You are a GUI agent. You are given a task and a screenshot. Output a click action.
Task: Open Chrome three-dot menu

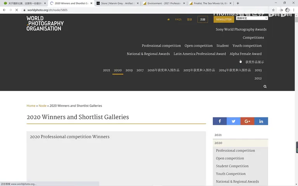(x=294, y=10)
